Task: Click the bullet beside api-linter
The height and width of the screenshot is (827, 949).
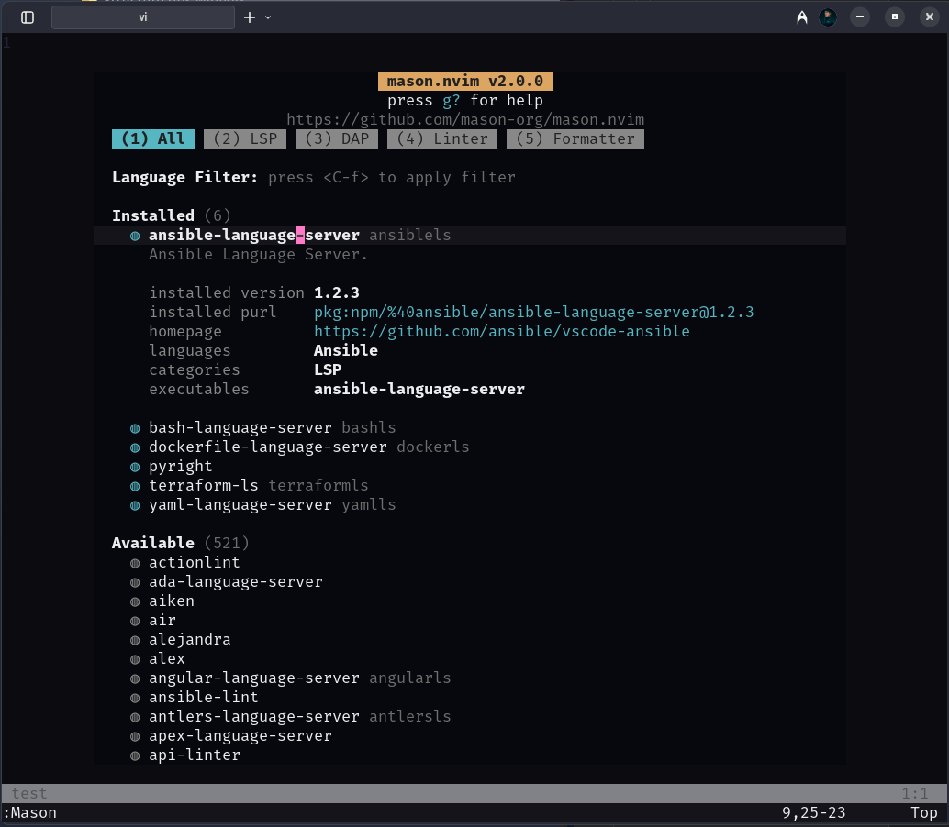Action: (x=135, y=755)
